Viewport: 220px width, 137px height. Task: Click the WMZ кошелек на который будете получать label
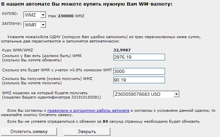[x=51, y=95]
